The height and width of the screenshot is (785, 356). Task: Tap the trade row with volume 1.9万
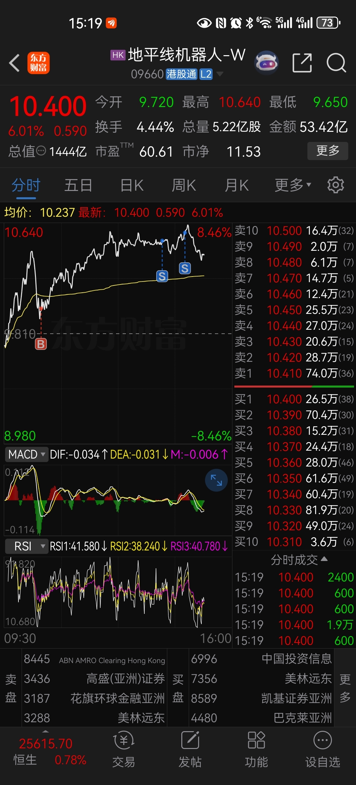tap(294, 625)
